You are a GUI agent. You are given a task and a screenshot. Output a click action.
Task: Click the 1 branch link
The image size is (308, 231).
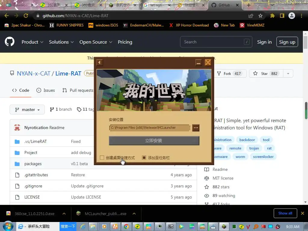61,109
